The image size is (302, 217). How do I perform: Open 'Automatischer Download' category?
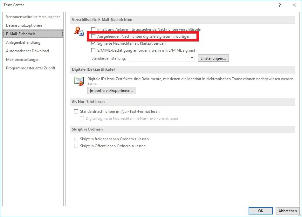tap(33, 51)
